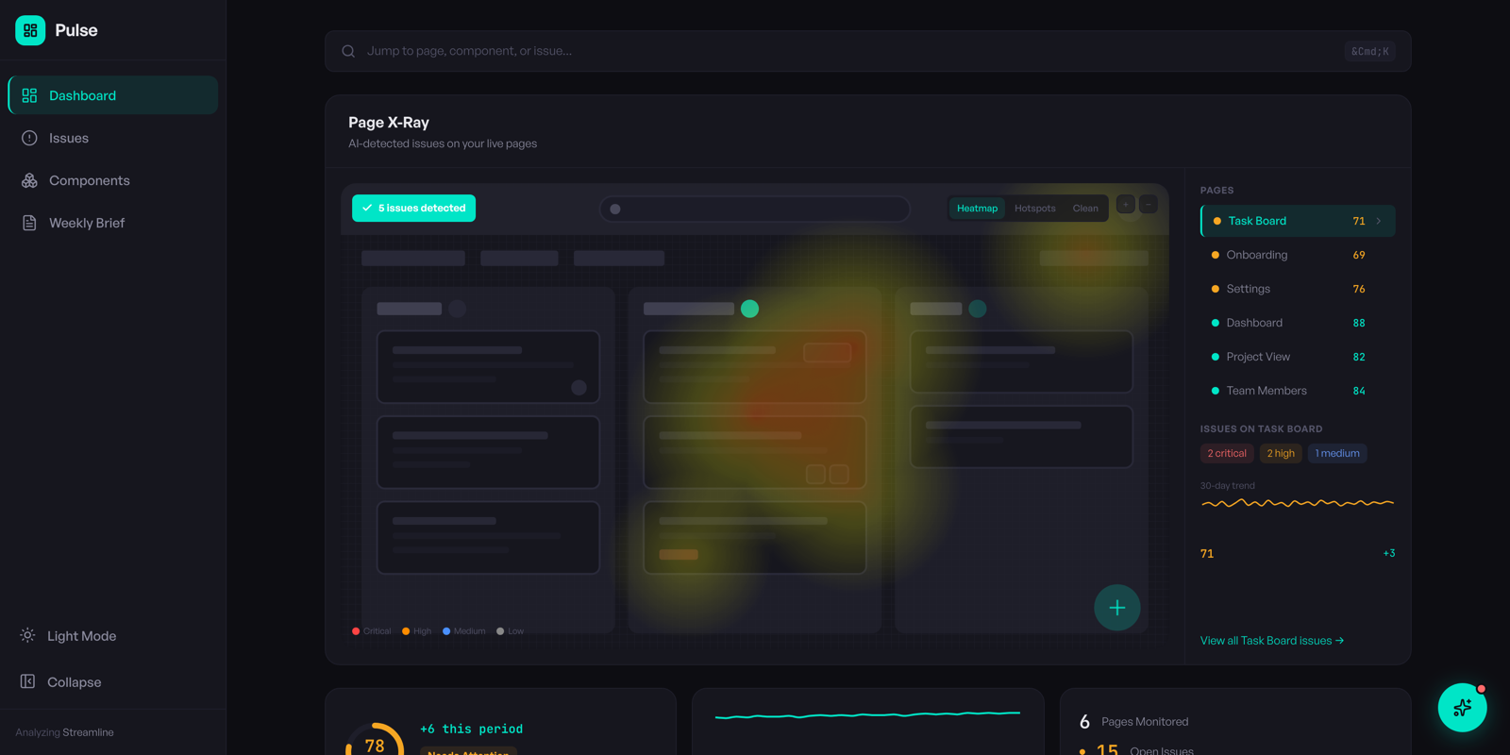Click the Page X-Ray heading

[x=389, y=123]
